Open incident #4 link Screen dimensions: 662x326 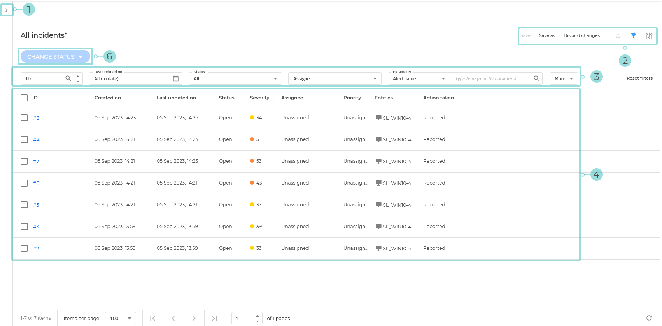point(36,140)
